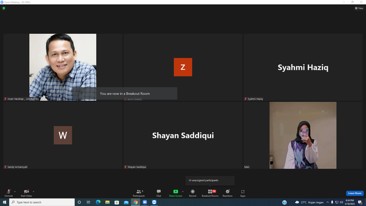
Task: Click the help icon in system tray
Action: (x=284, y=203)
